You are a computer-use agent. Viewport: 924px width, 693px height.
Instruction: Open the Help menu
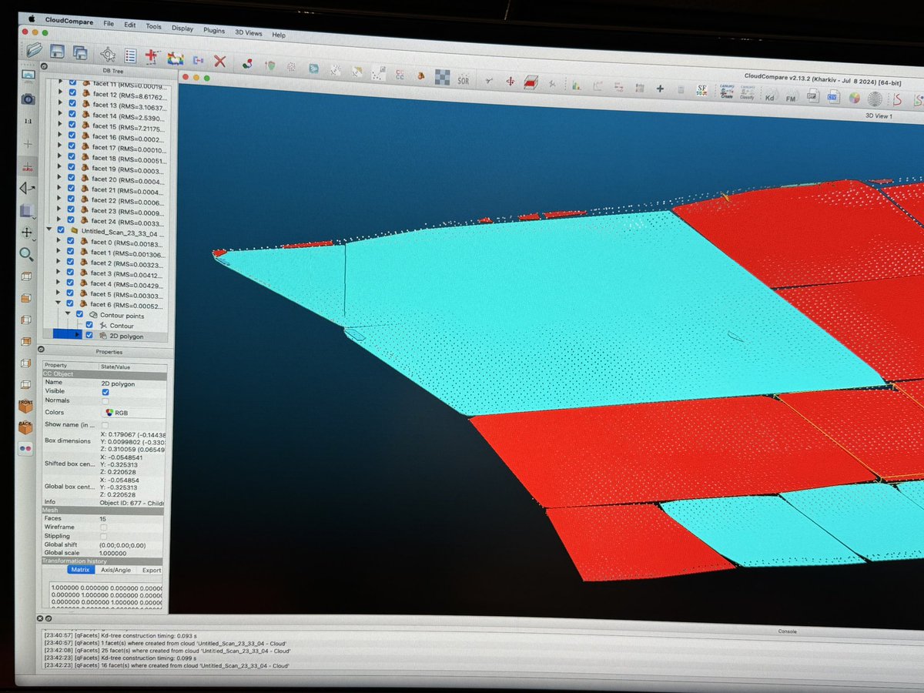[278, 35]
